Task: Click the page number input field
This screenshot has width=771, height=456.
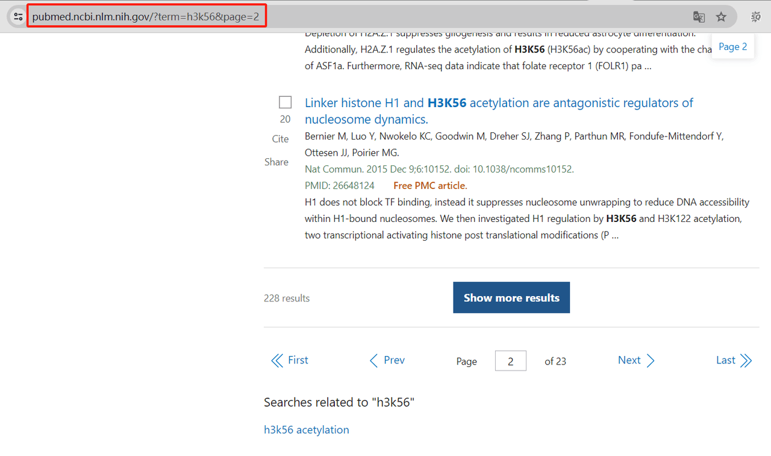Action: (511, 361)
